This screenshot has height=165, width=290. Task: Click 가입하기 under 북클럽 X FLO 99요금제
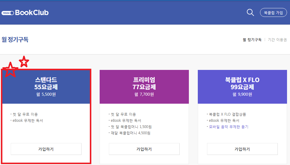tap(242, 149)
